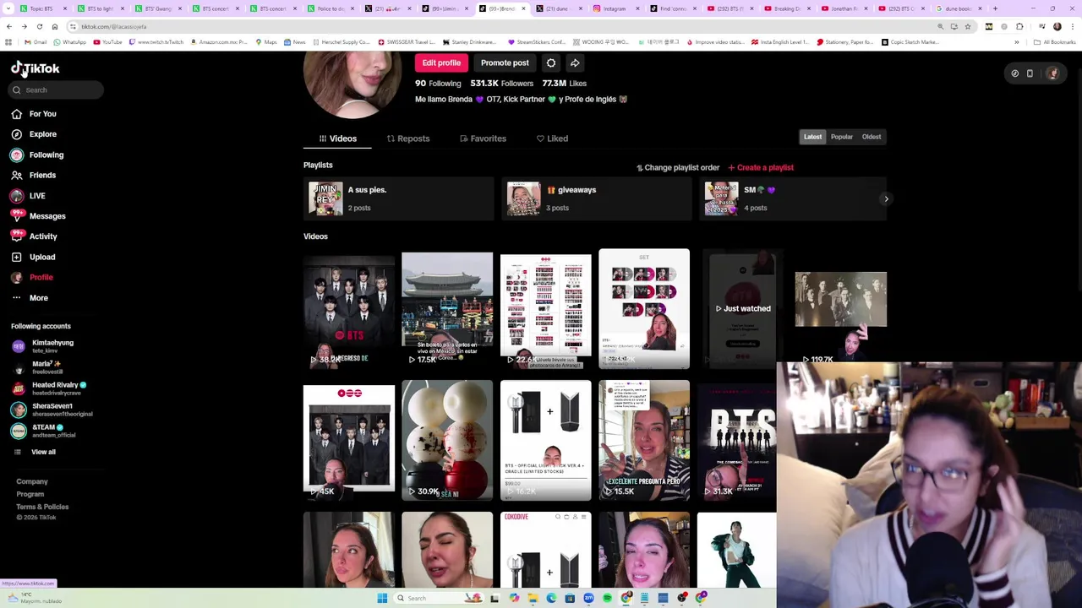This screenshot has height=608, width=1082.
Task: Sort videos by Oldest
Action: 872,137
